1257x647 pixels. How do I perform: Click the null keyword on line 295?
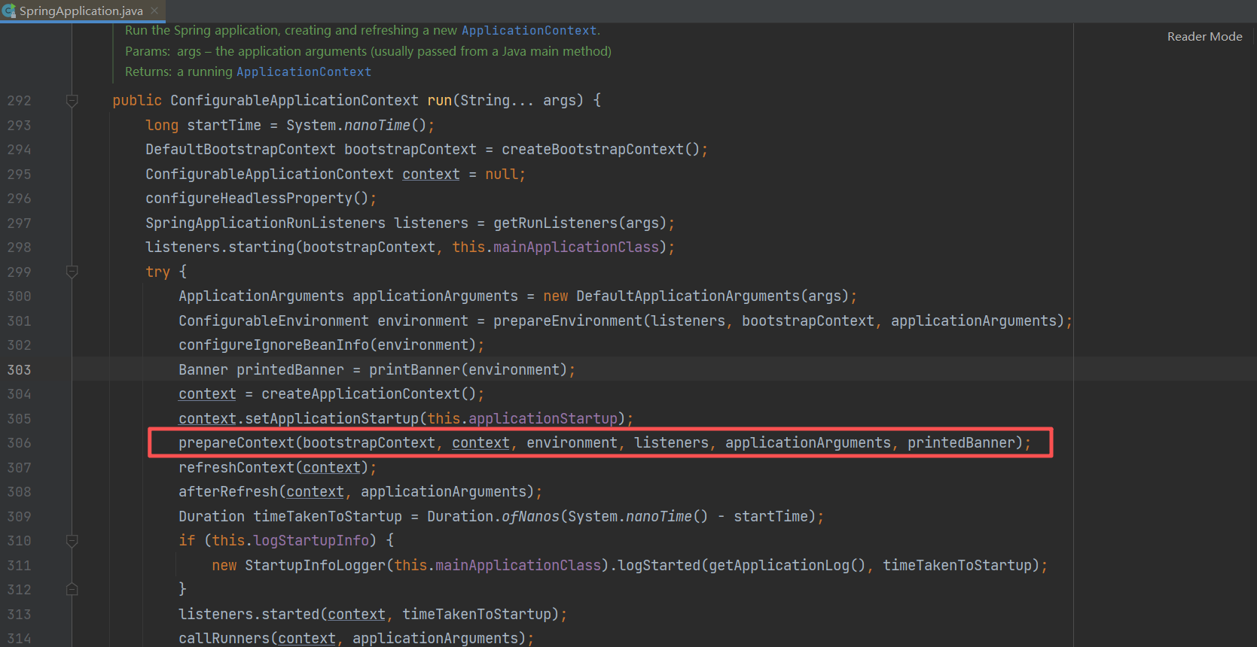pos(502,174)
